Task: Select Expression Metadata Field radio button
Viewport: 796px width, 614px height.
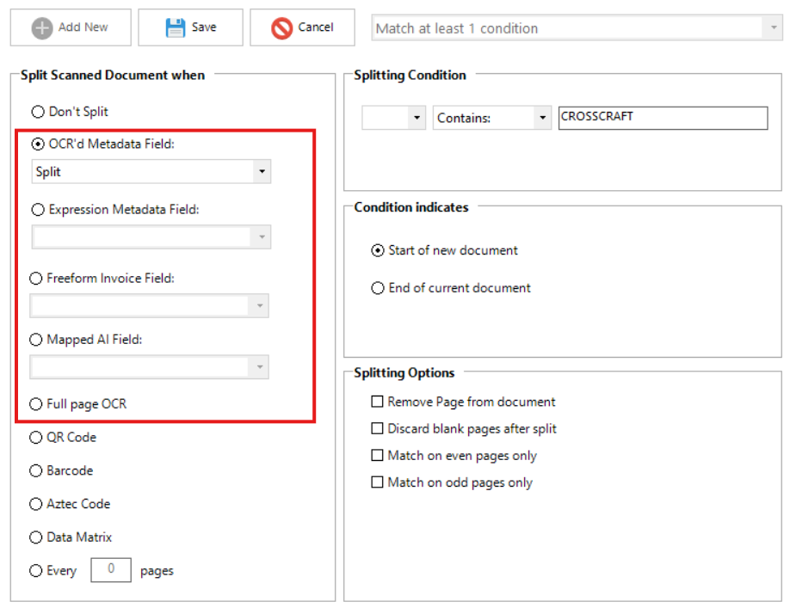Action: tap(37, 209)
